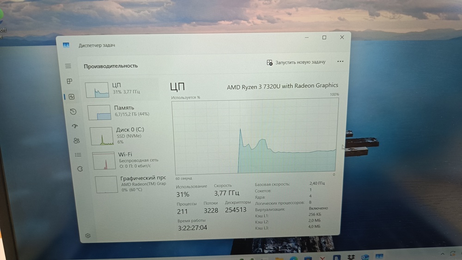
Task: Expand the system tray hidden icons chevron
Action: point(442,254)
